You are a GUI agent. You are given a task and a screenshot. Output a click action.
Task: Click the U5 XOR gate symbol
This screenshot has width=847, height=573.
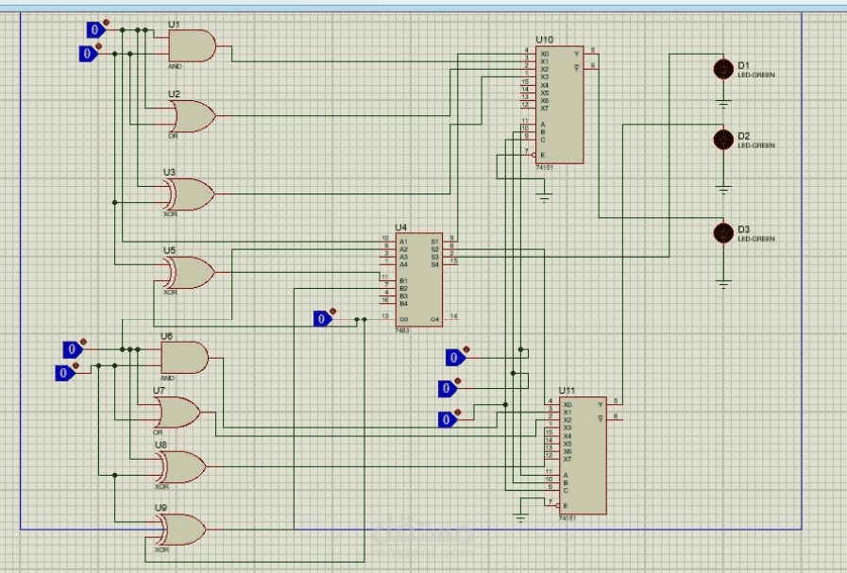(190, 273)
